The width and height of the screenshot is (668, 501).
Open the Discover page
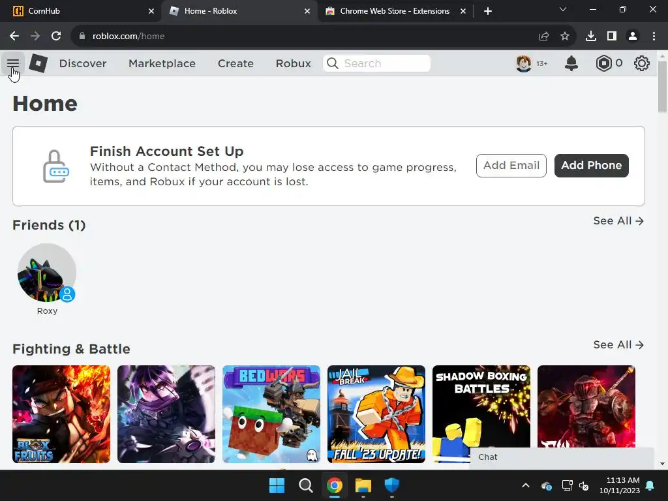tap(83, 63)
